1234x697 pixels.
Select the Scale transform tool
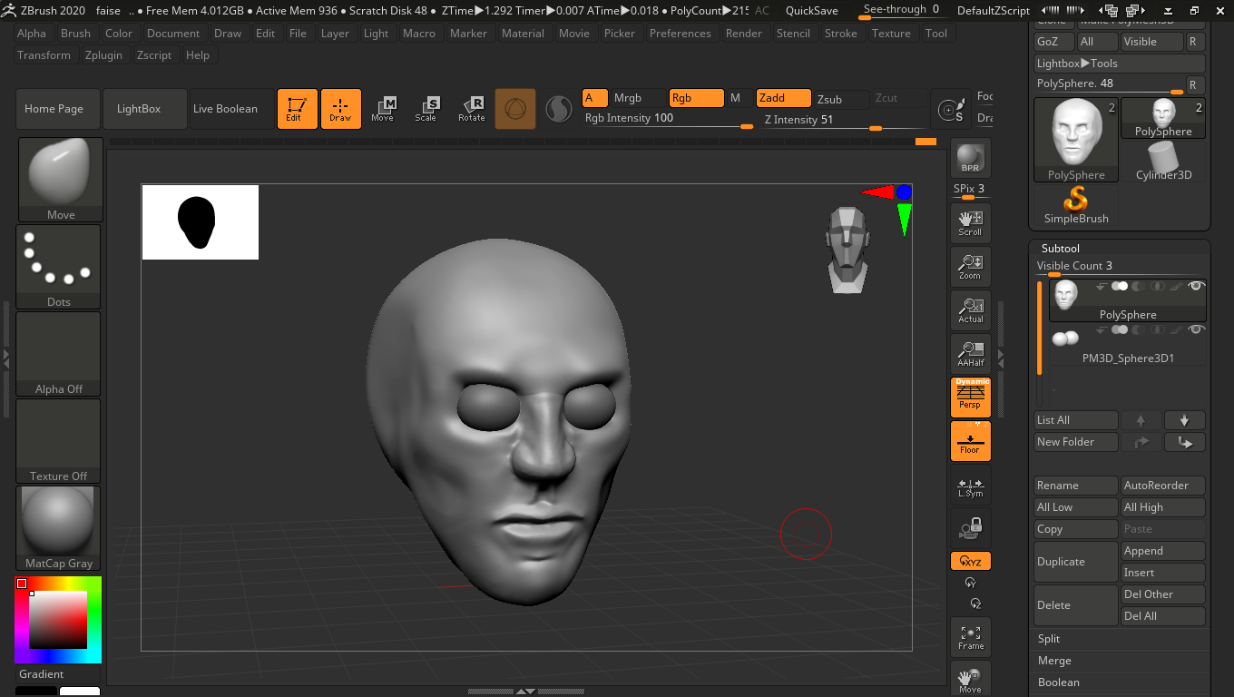pos(426,109)
